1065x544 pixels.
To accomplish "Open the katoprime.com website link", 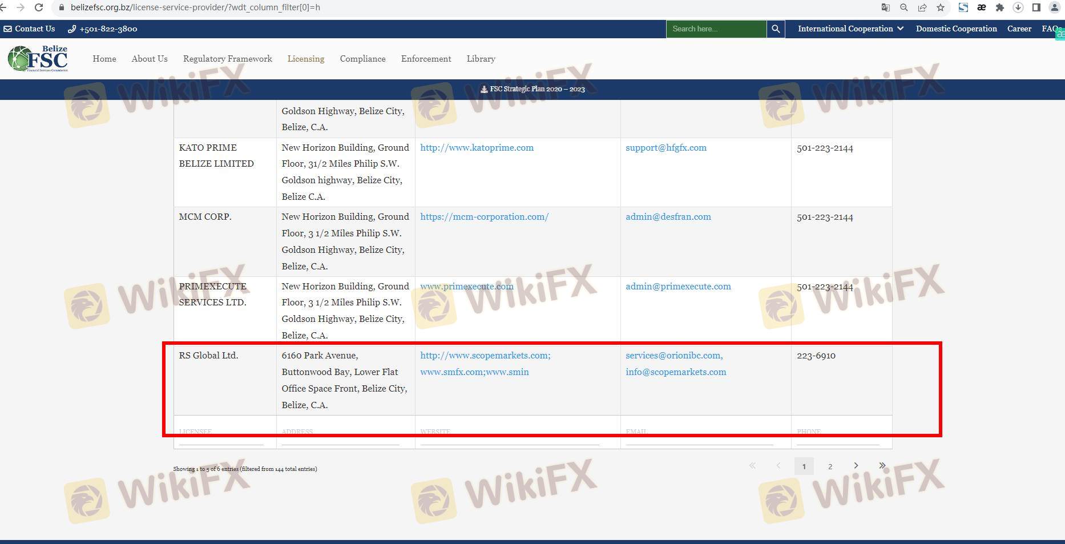I will [x=477, y=148].
